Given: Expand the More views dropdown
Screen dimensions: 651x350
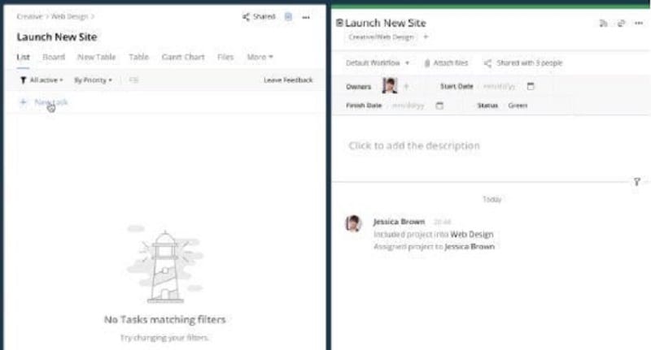Looking at the screenshot, I should coord(260,57).
